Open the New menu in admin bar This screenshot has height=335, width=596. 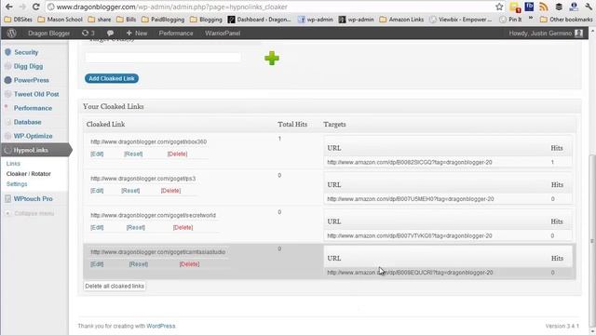(x=137, y=33)
